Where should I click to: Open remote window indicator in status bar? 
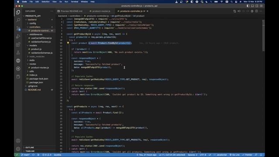tap(17, 155)
